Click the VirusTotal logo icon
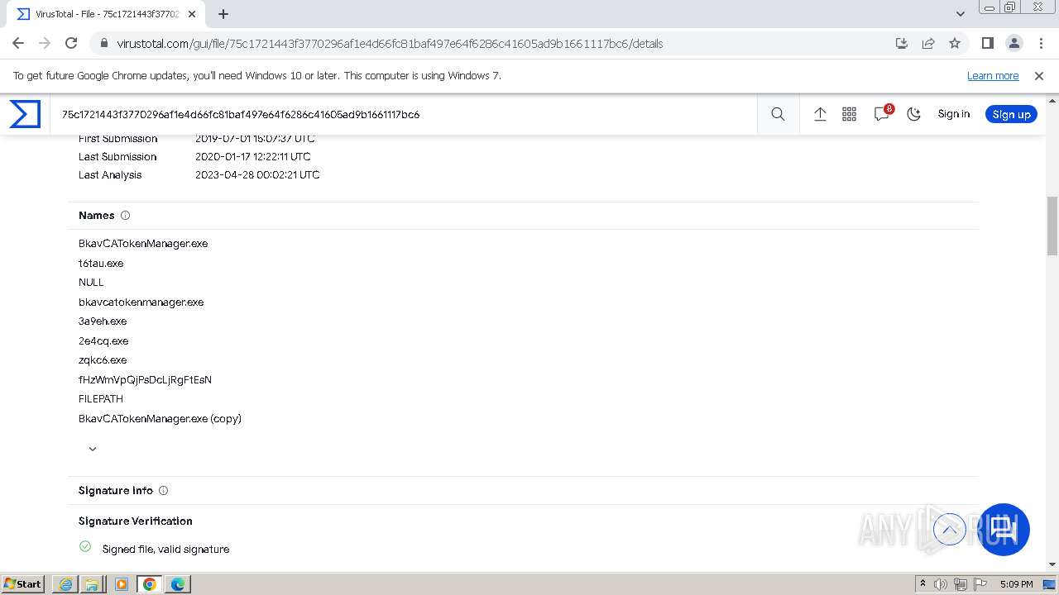The image size is (1059, 595). click(25, 114)
